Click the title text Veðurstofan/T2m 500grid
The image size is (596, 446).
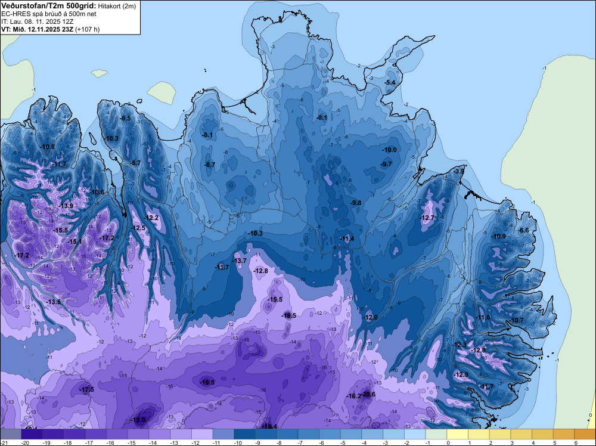click(48, 6)
